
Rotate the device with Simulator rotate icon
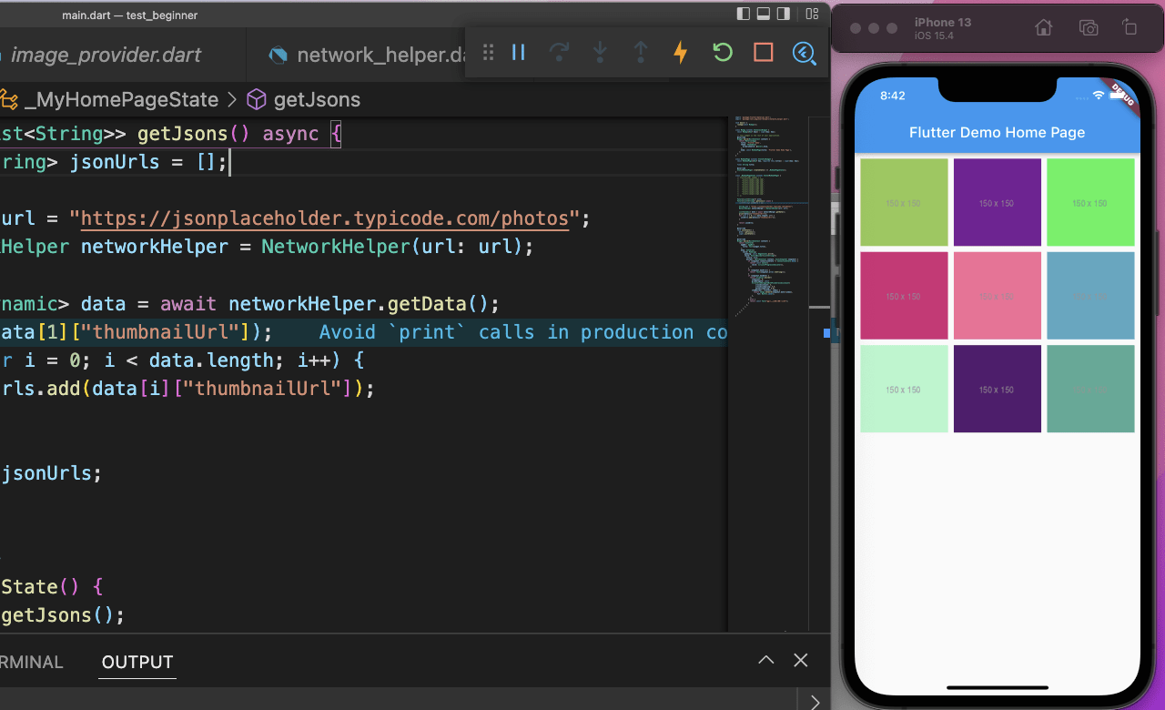[1130, 27]
